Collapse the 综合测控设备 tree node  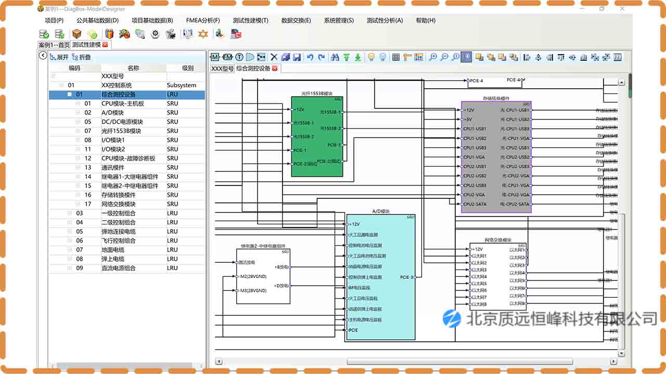(70, 95)
